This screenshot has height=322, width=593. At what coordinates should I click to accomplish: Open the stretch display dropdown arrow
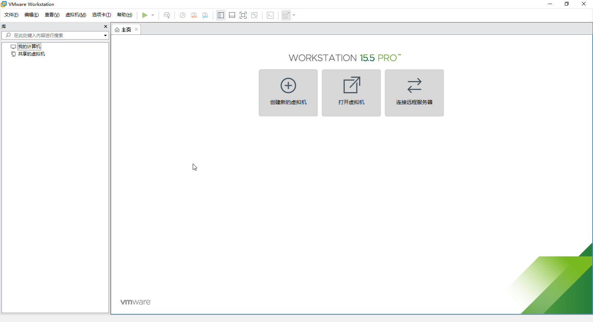point(294,15)
